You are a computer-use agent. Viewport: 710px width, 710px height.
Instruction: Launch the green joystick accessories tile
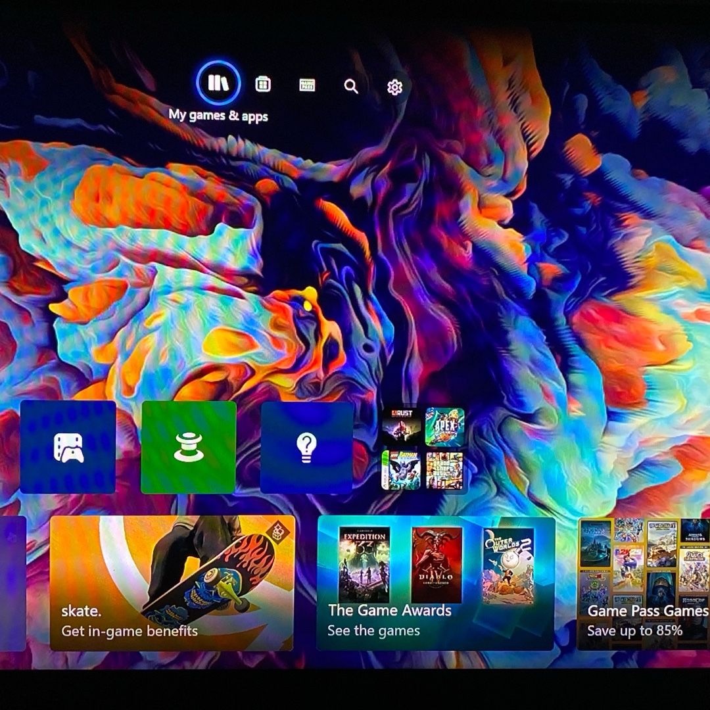[189, 448]
